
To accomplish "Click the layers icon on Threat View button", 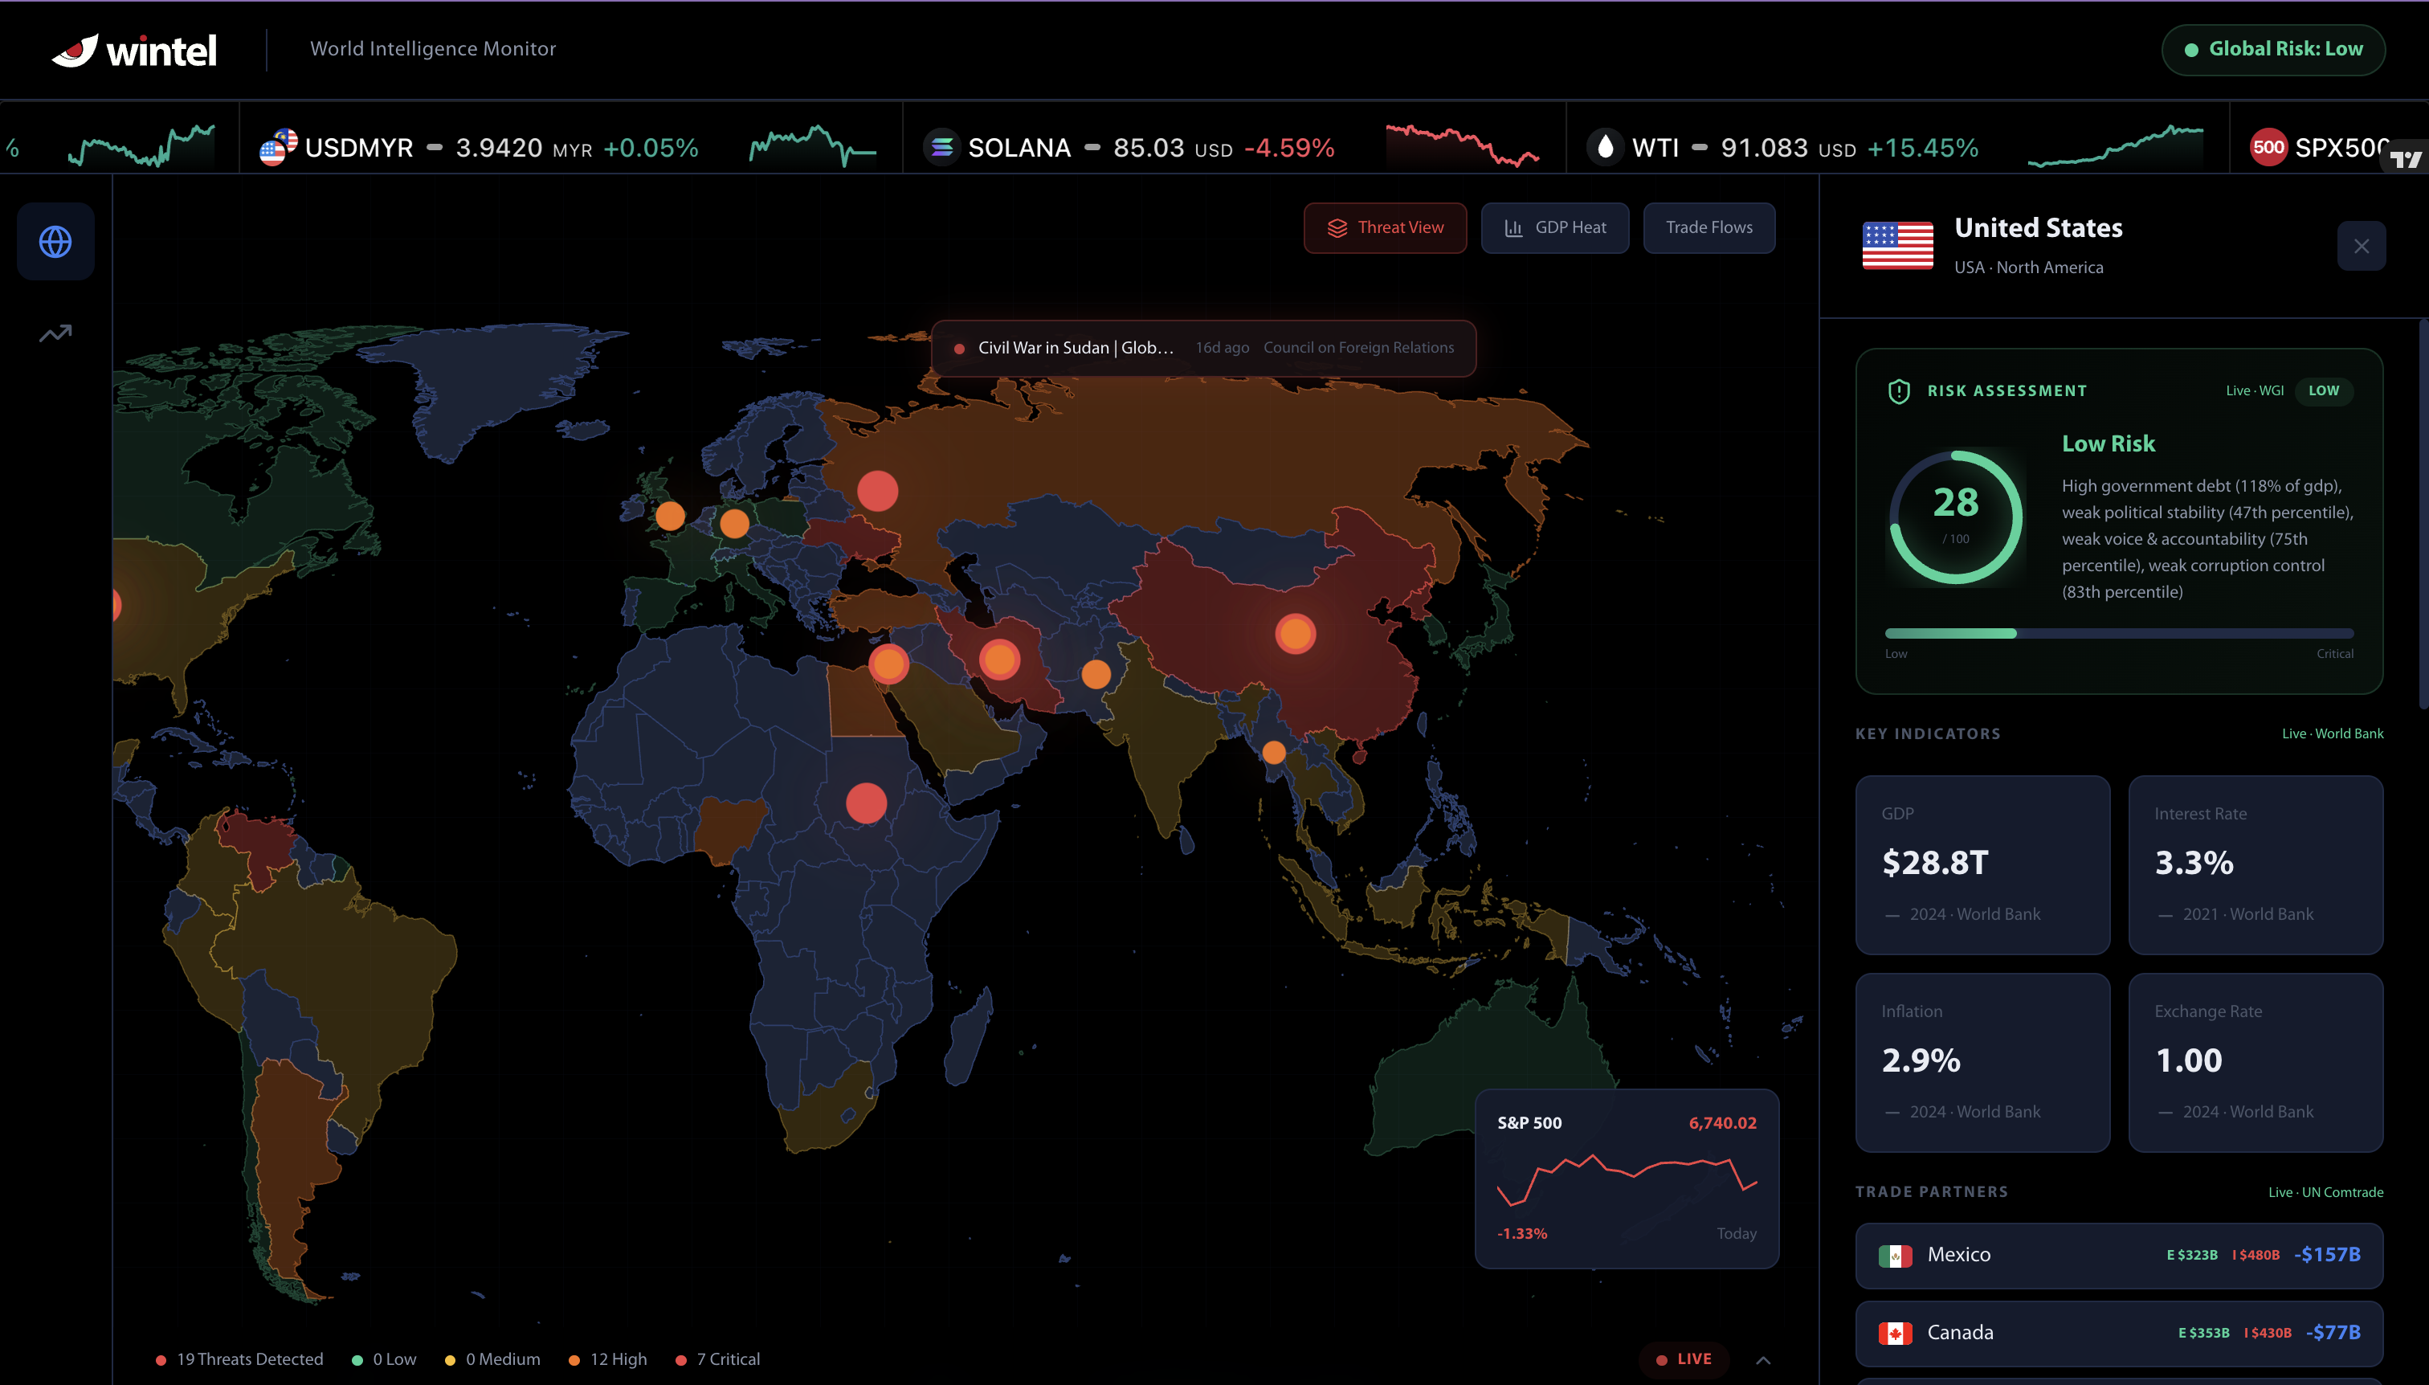I will (1337, 227).
